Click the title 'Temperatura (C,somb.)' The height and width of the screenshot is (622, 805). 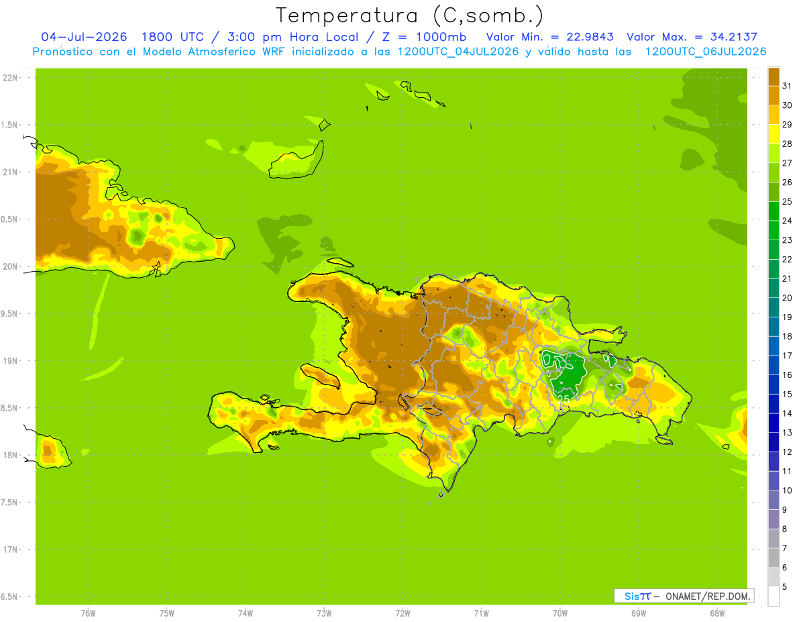coord(409,15)
